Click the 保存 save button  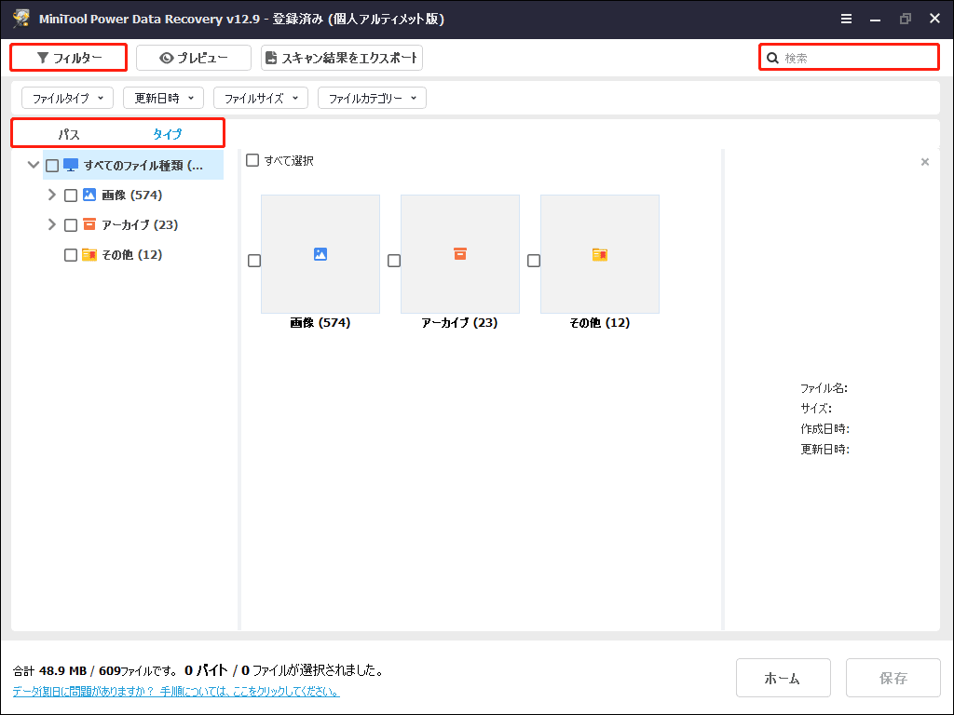tap(893, 678)
